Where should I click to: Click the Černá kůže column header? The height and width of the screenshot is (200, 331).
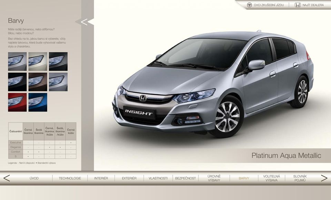pos(71,131)
